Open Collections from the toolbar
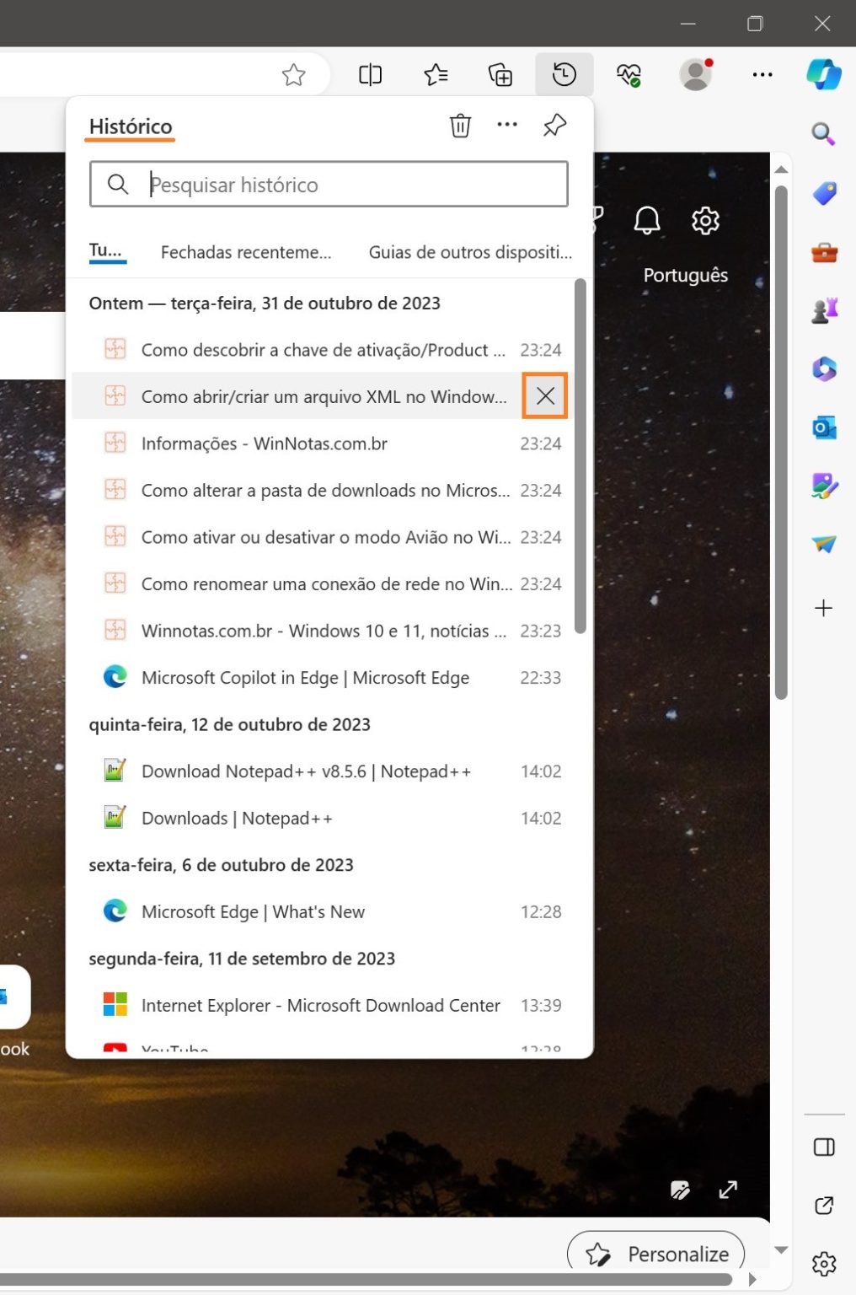The width and height of the screenshot is (856, 1295). tap(500, 74)
